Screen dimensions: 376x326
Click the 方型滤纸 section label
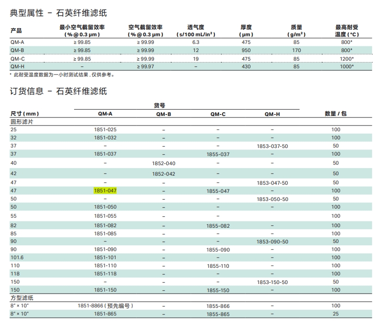tap(21, 298)
